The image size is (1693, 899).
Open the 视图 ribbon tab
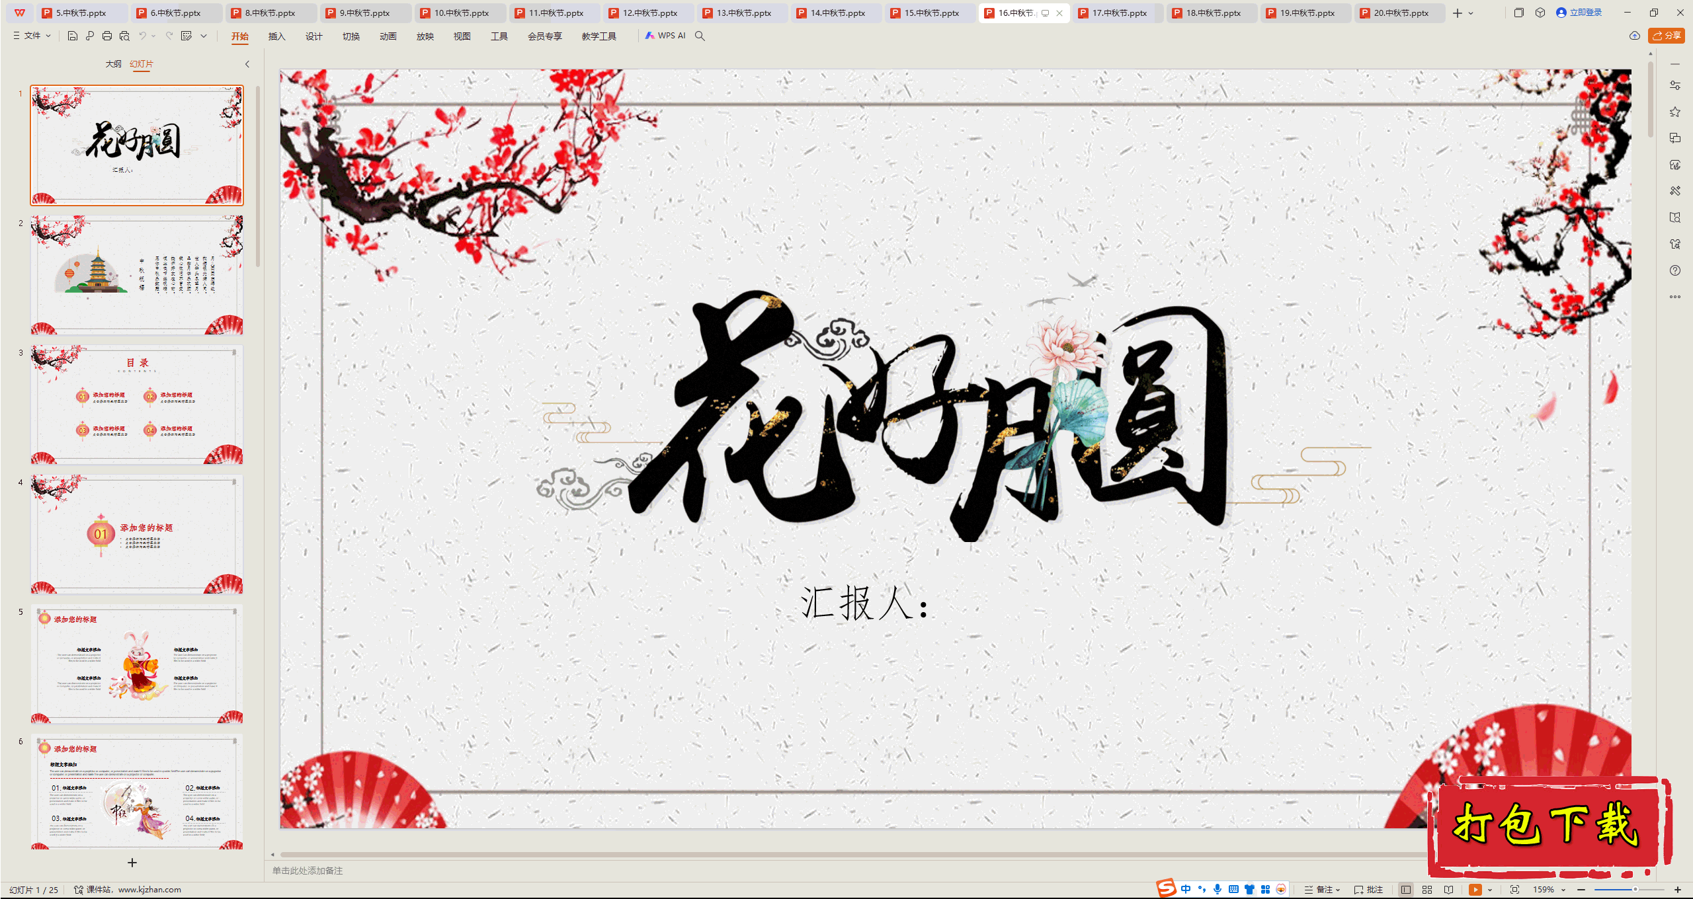[462, 36]
